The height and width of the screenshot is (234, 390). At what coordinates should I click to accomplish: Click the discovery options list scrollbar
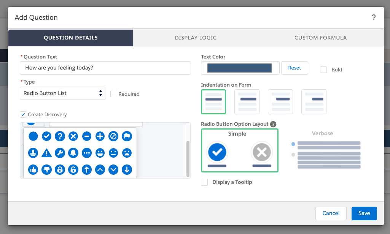pyautogui.click(x=188, y=159)
